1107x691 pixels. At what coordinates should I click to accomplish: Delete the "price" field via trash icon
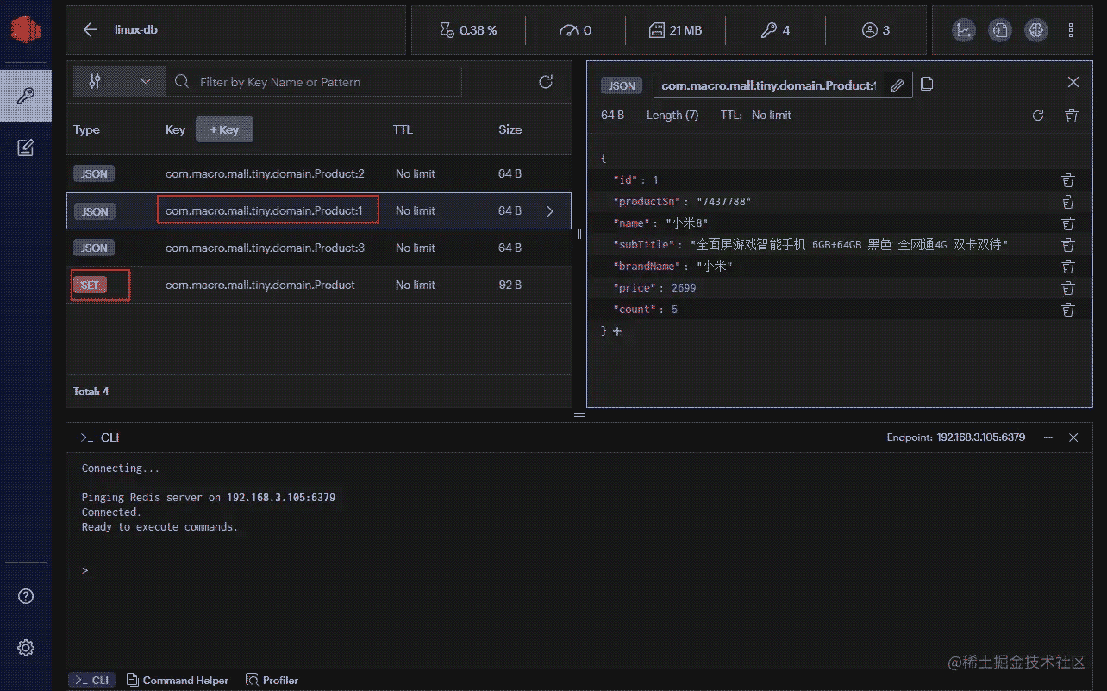pos(1067,288)
